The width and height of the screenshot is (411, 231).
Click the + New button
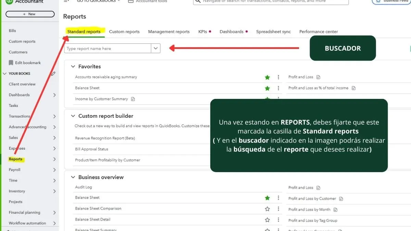(30, 14)
